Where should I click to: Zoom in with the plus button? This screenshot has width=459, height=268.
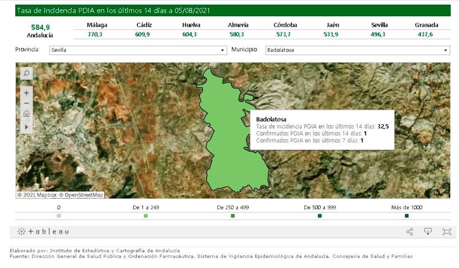click(26, 93)
